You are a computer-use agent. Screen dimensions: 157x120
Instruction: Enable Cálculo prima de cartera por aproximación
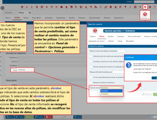[91, 56]
